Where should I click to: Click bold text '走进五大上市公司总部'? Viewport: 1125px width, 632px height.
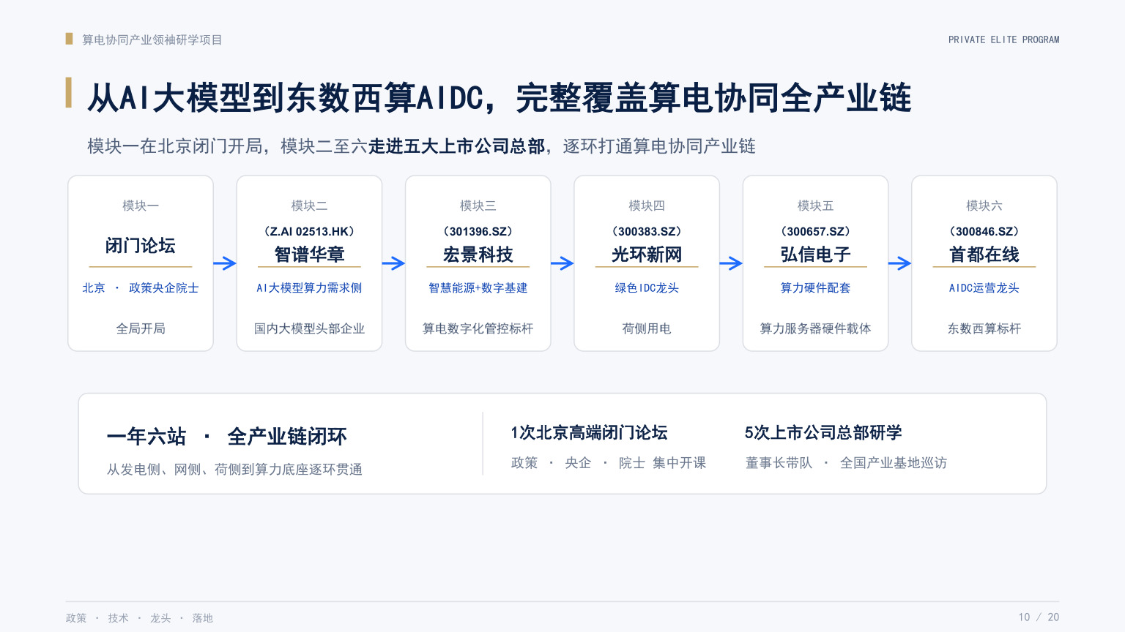457,146
